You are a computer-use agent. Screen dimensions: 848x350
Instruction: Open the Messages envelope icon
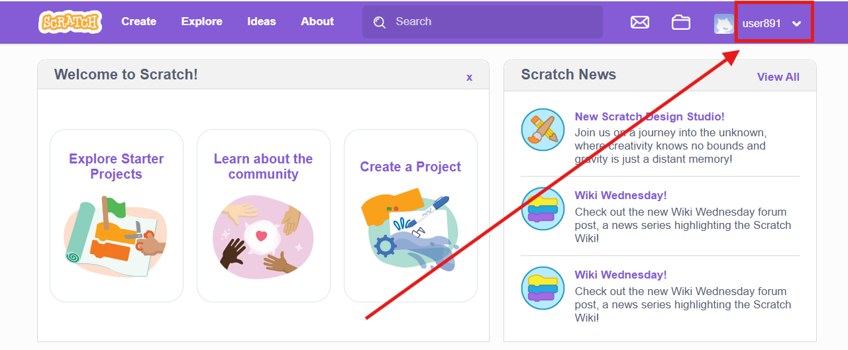click(640, 22)
